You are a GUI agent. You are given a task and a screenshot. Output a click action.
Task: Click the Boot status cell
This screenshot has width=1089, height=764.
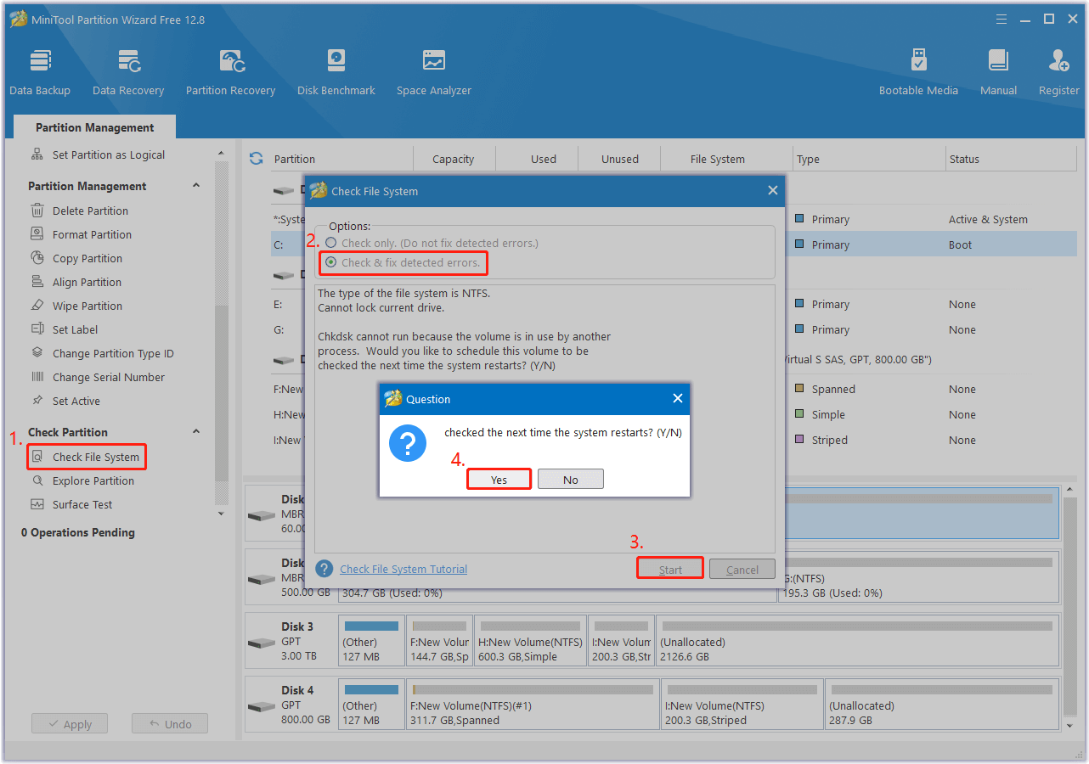tap(961, 244)
